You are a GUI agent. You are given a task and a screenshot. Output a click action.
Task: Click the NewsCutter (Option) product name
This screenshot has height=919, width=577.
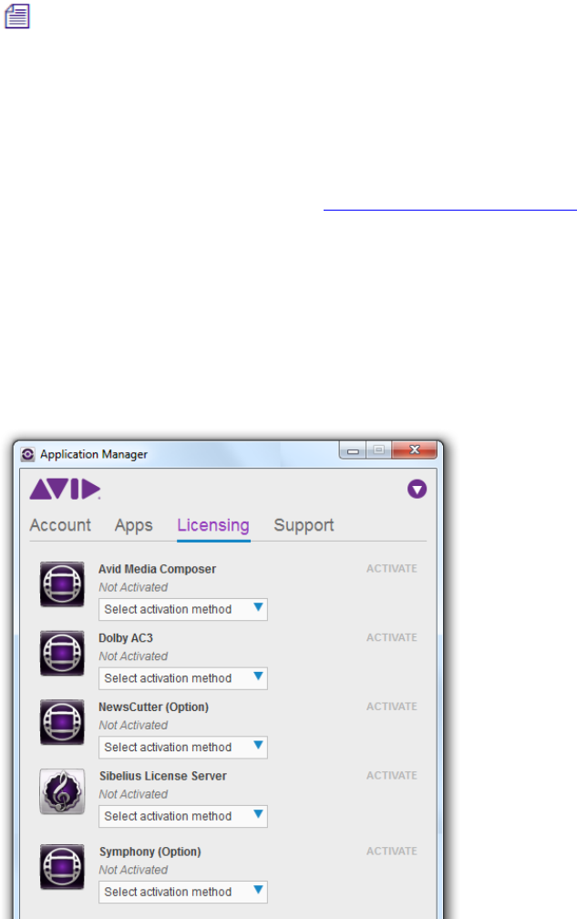click(153, 707)
